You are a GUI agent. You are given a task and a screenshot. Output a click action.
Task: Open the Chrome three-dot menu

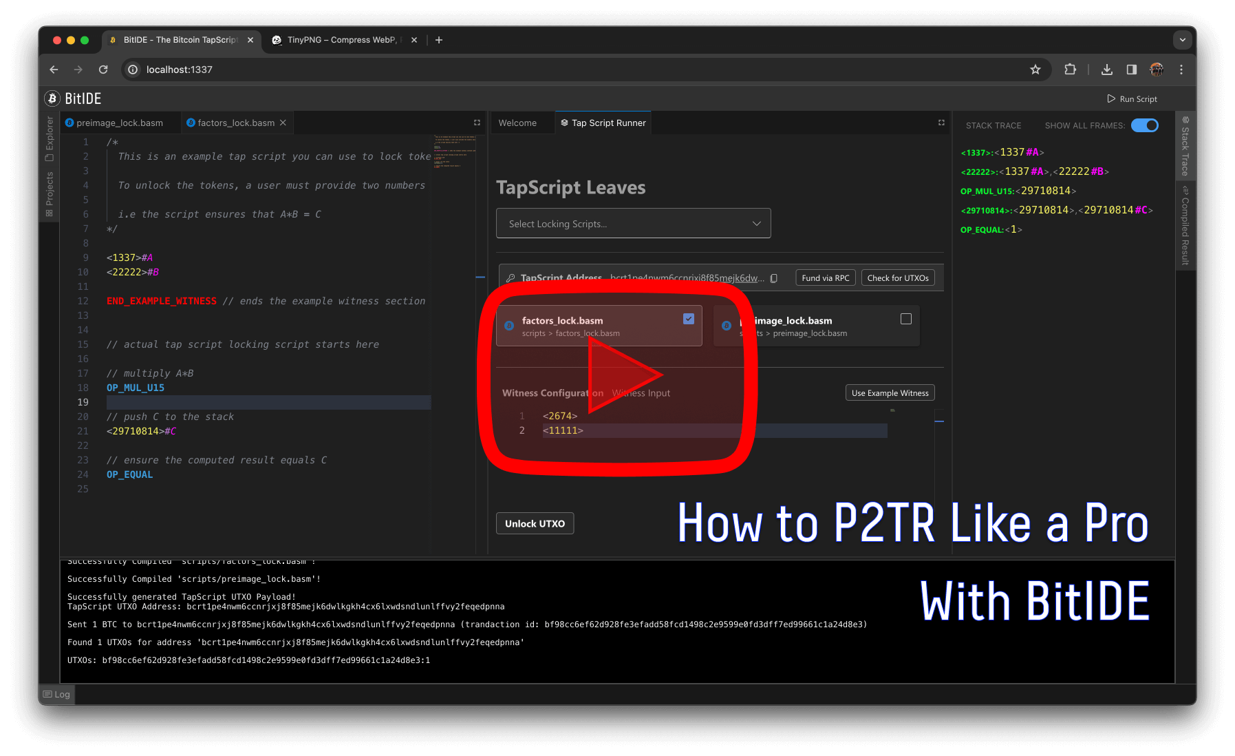click(1181, 70)
